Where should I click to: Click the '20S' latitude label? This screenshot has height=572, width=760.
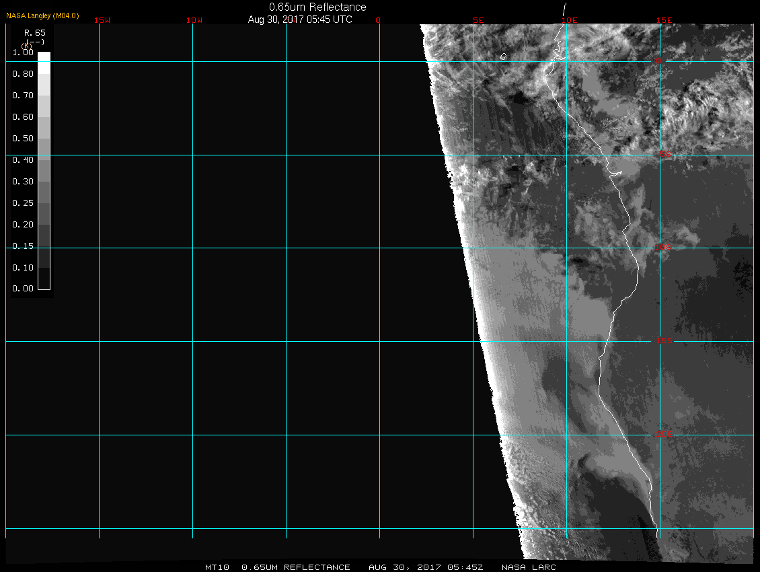click(x=664, y=434)
